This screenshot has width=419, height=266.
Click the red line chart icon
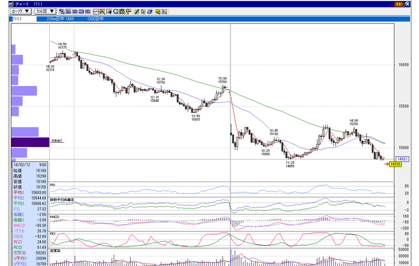click(x=96, y=12)
